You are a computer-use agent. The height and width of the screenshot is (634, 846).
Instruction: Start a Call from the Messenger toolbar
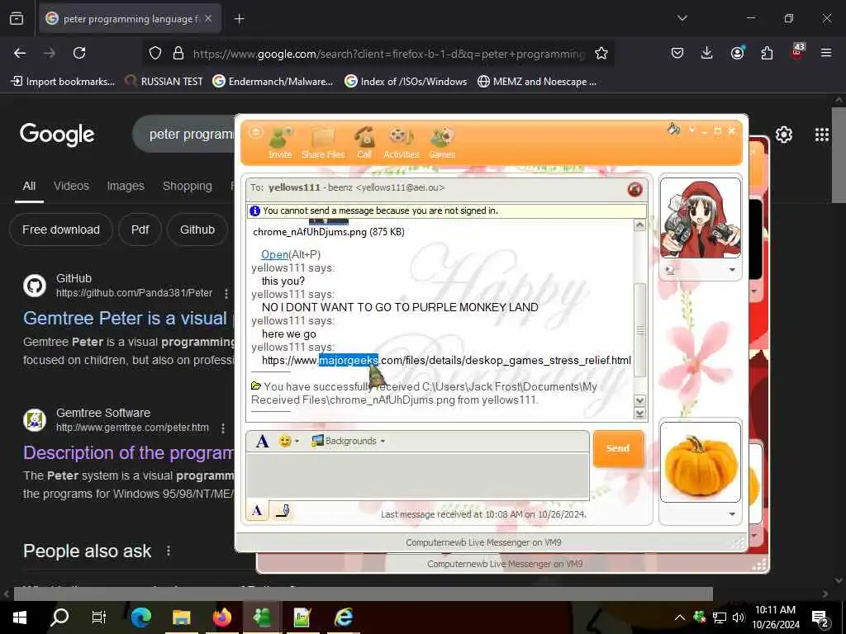pos(364,142)
